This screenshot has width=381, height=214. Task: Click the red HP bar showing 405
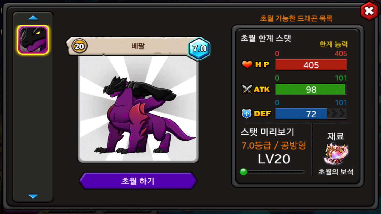pos(311,65)
